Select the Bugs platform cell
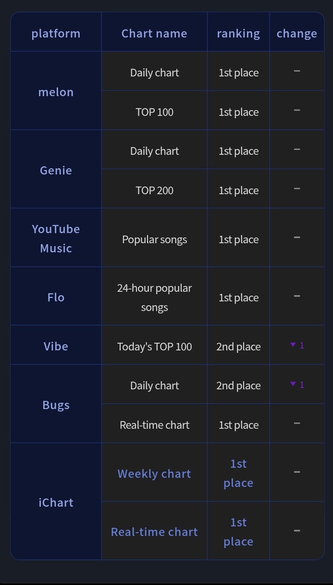Screen dimensions: 333x585 tap(56, 405)
